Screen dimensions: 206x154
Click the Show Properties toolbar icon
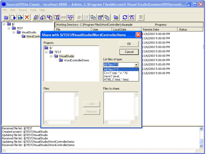(100, 17)
